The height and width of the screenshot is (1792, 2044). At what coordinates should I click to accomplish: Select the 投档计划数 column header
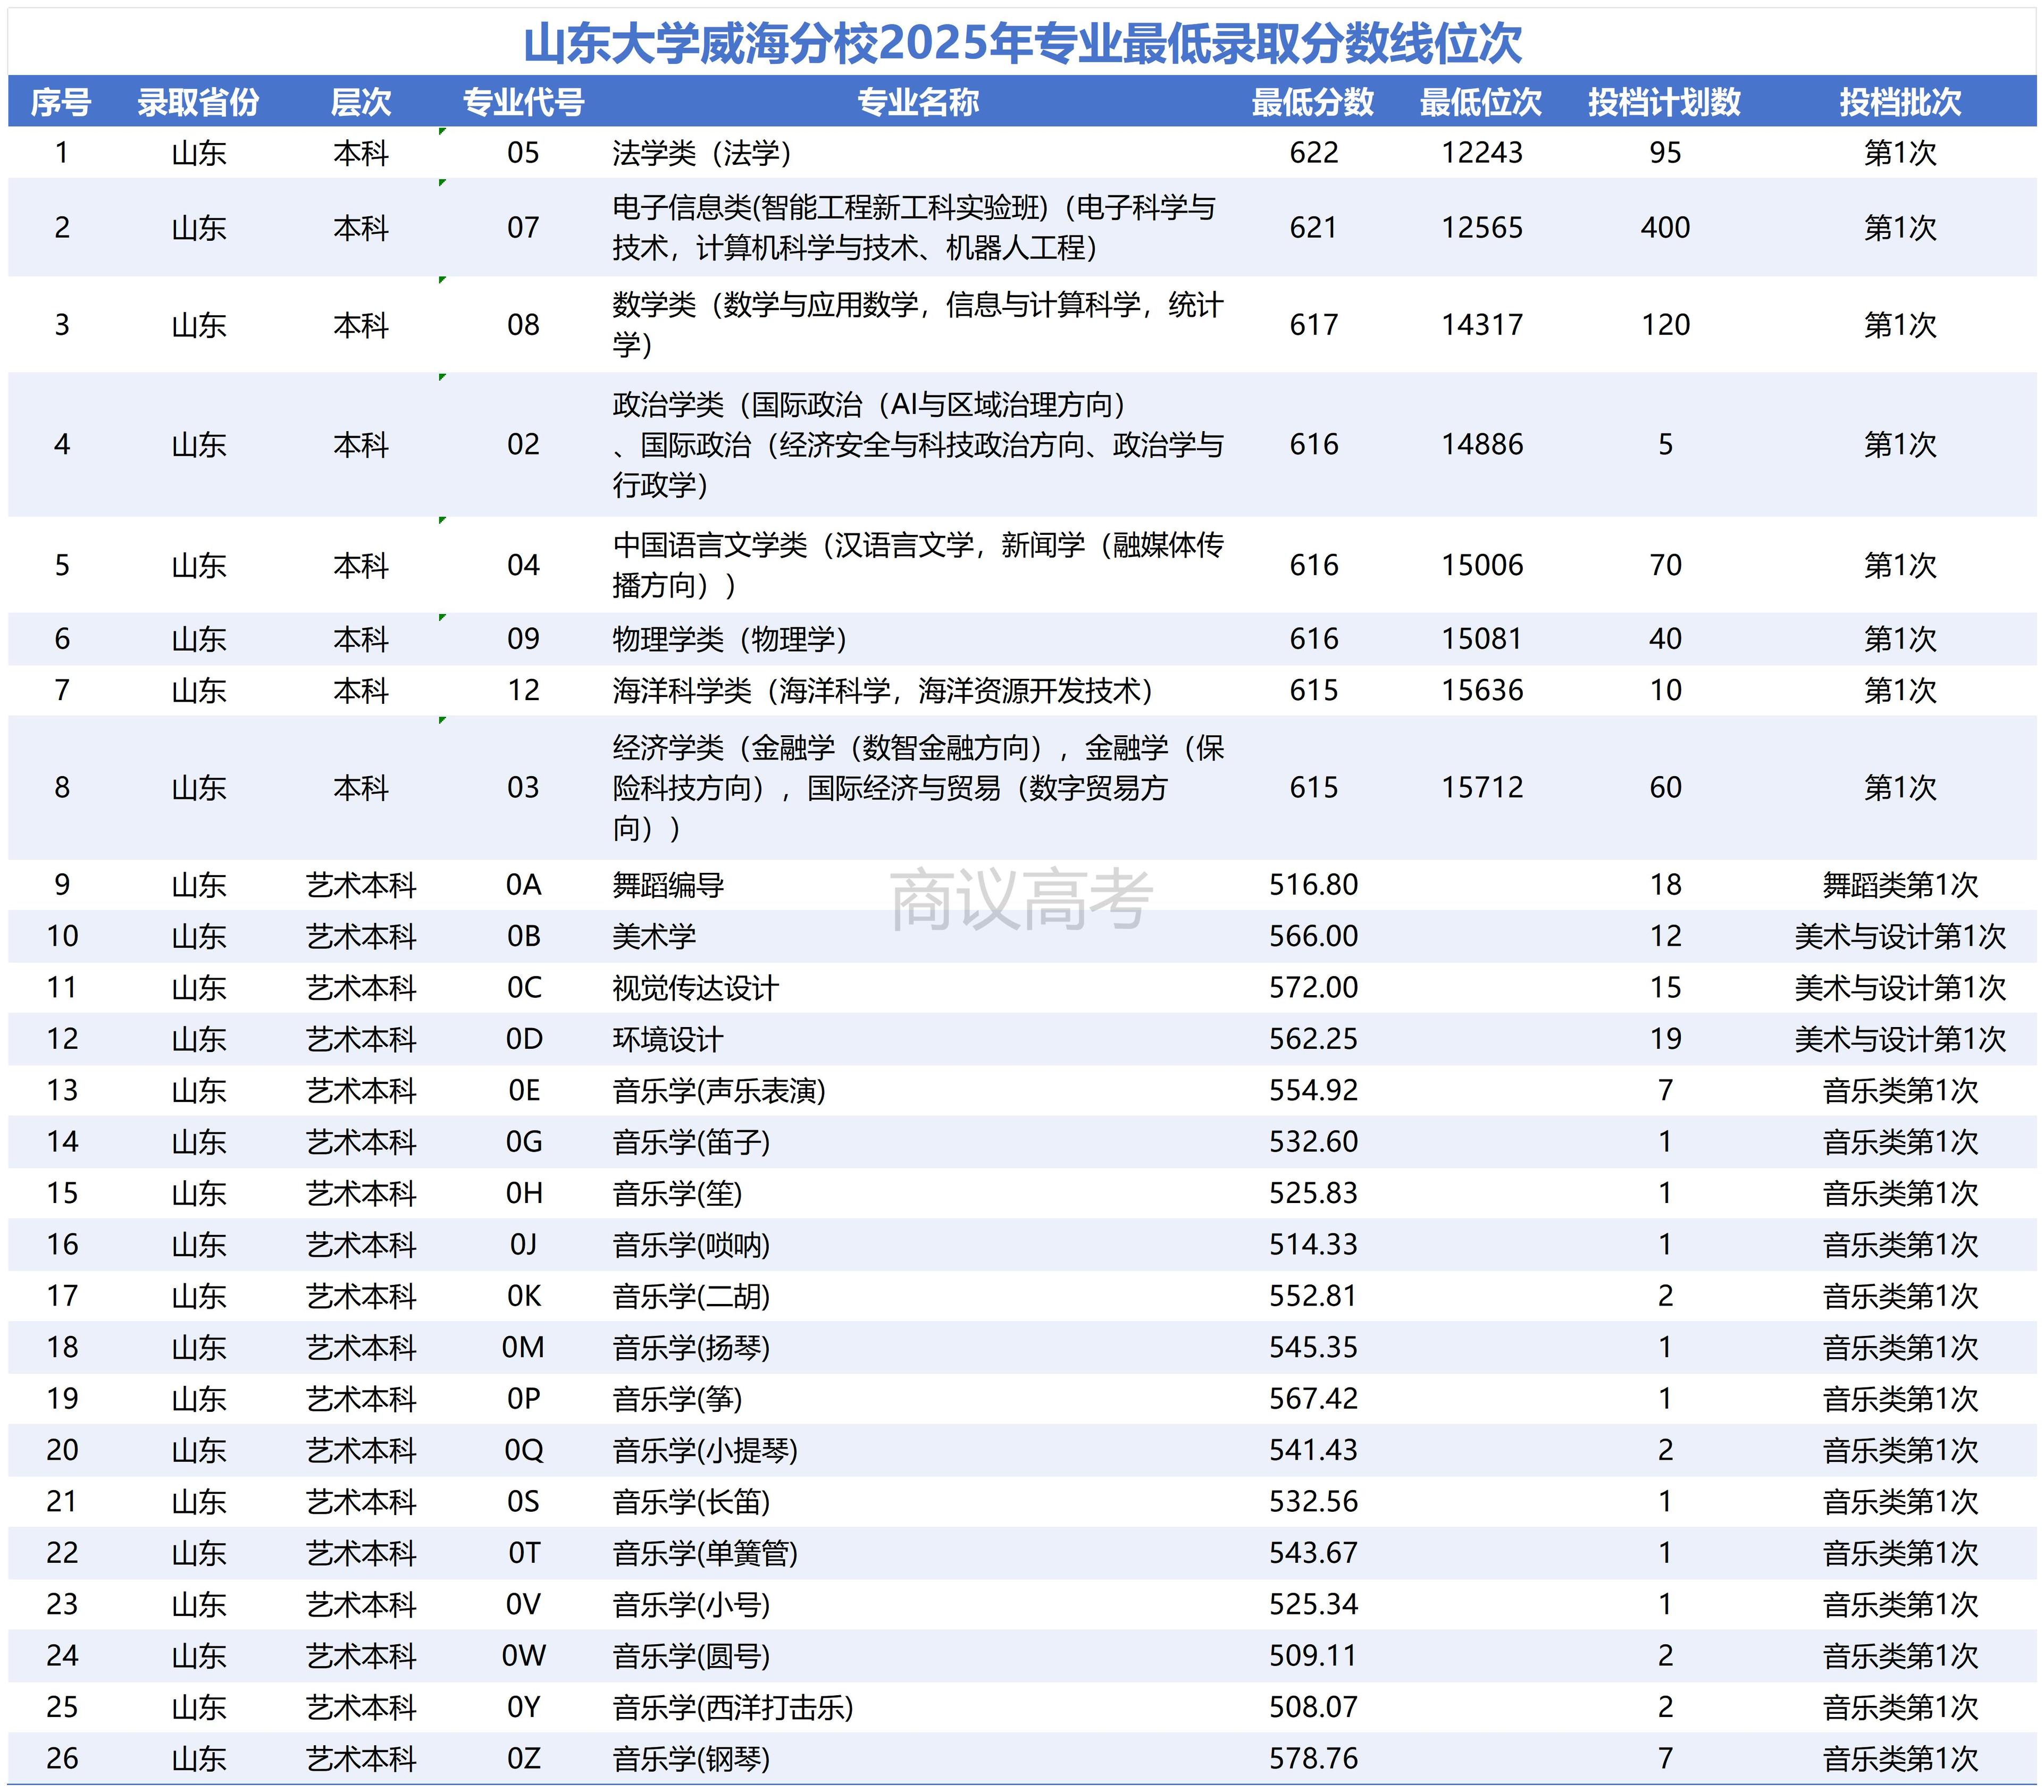pos(1665,102)
